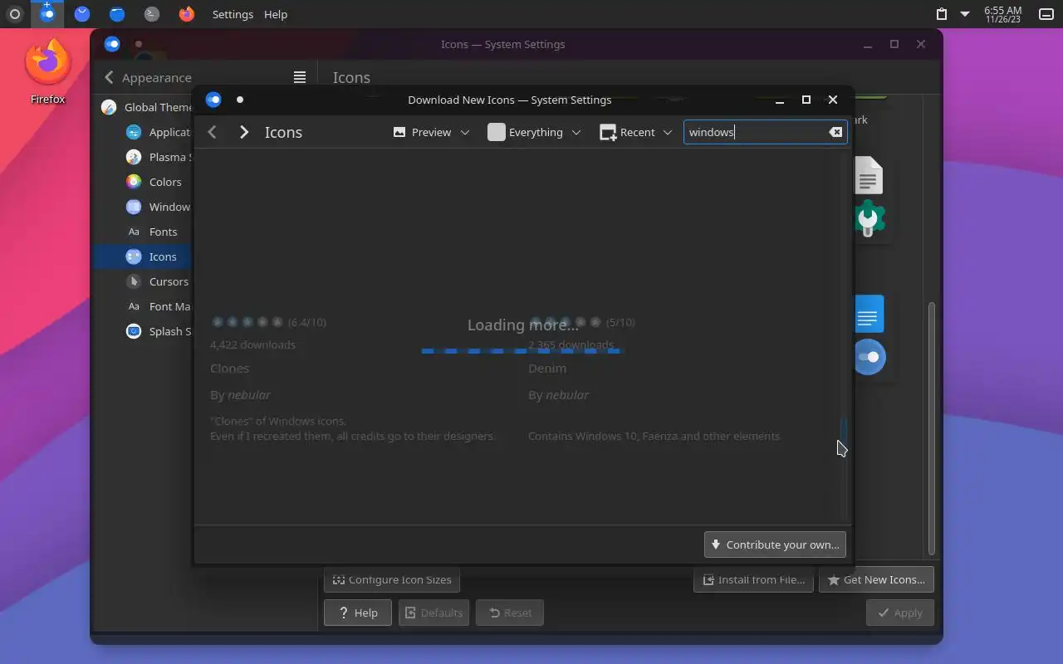Click app icon in Download New Icons titlebar
Image resolution: width=1063 pixels, height=664 pixels.
point(213,100)
